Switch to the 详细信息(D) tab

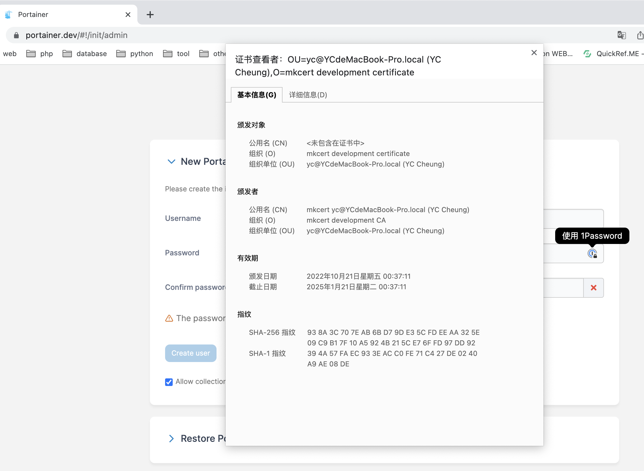(x=308, y=95)
